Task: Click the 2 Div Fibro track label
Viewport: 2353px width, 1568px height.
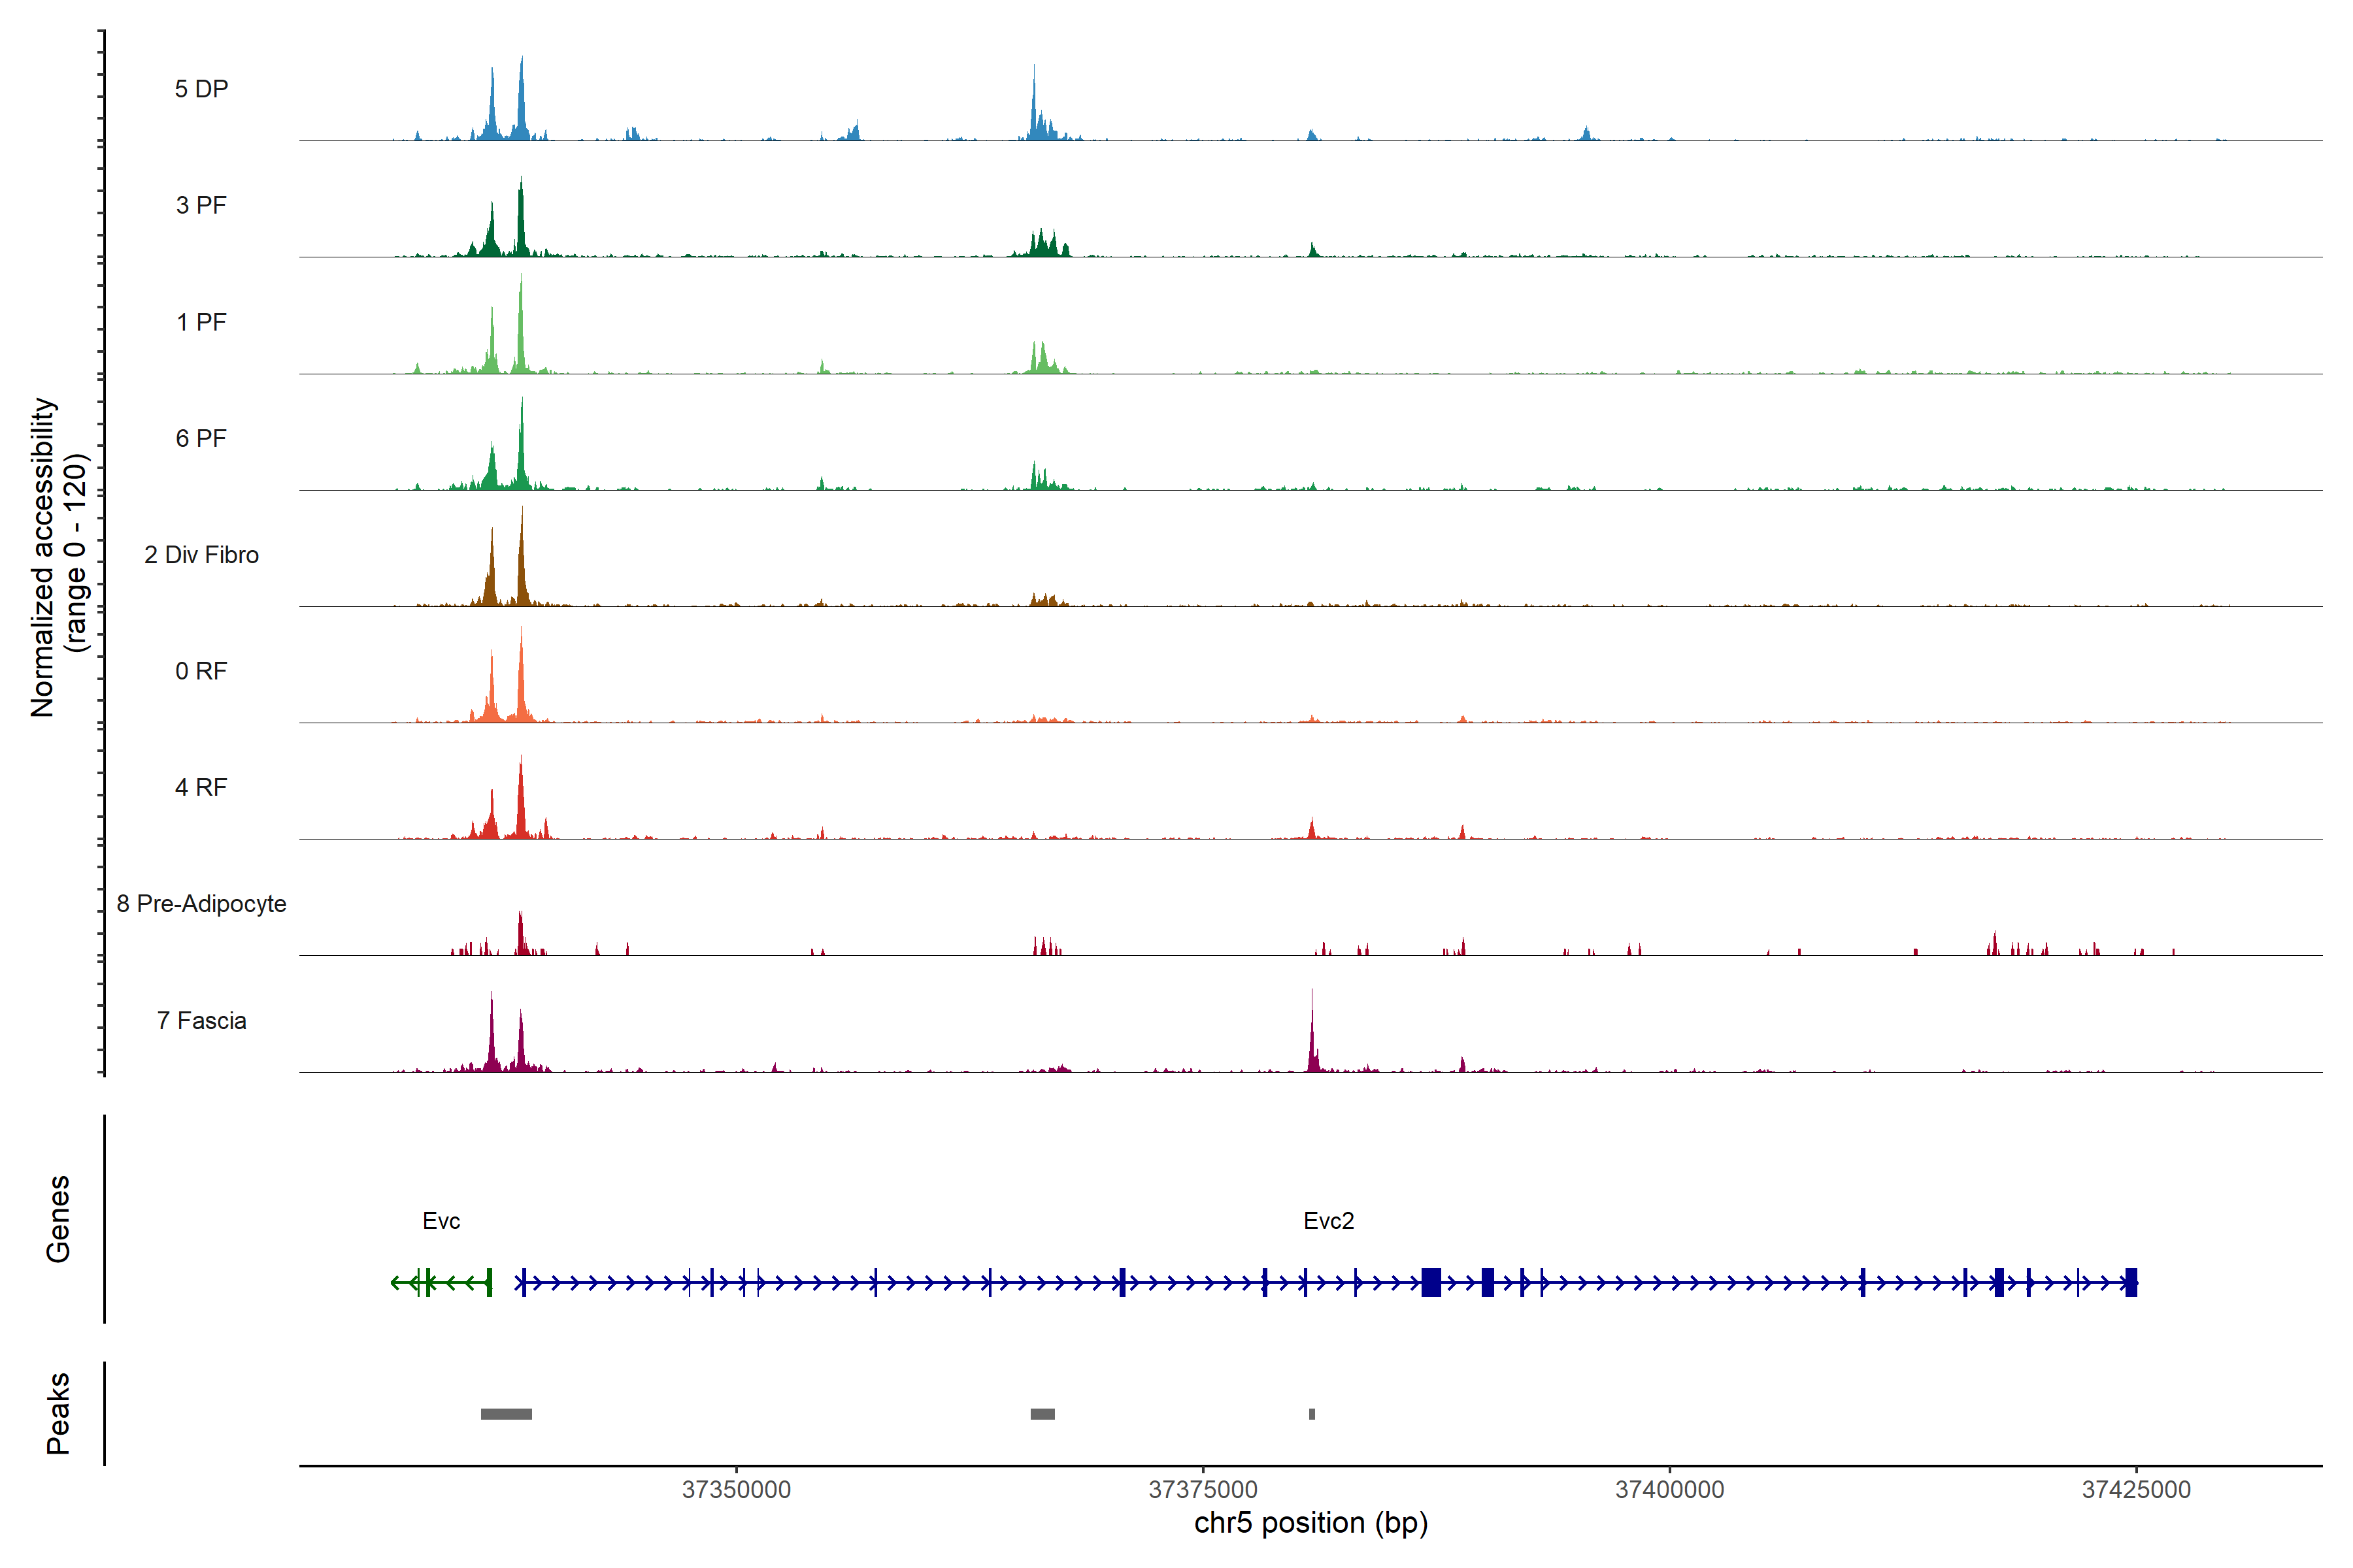Action: click(201, 555)
